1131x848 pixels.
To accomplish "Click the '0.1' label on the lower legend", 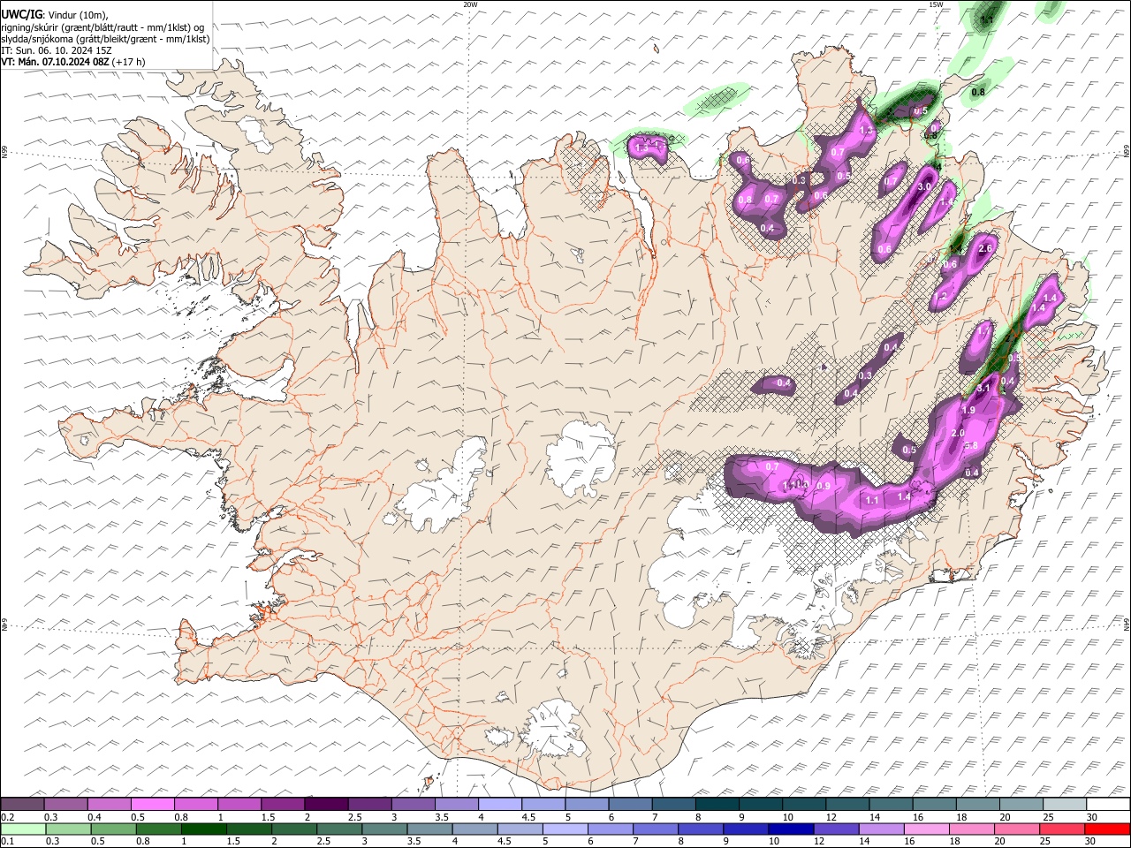I will (7, 841).
